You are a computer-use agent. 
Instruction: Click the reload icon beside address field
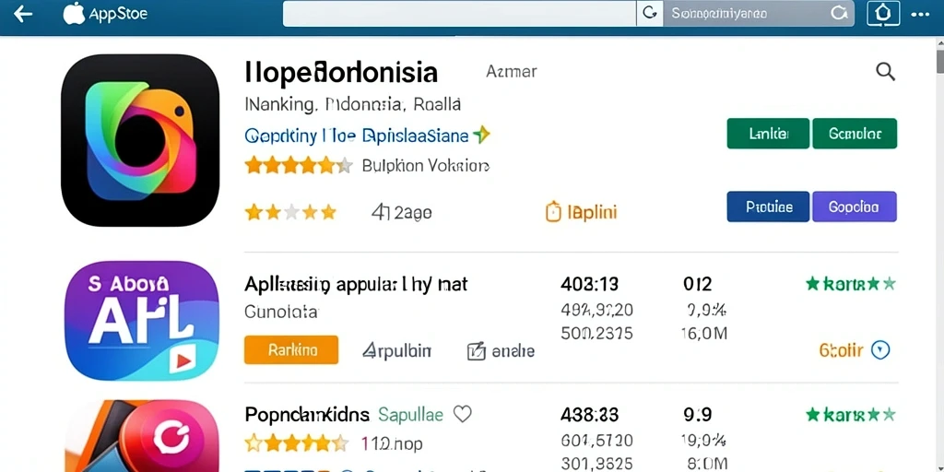[650, 13]
